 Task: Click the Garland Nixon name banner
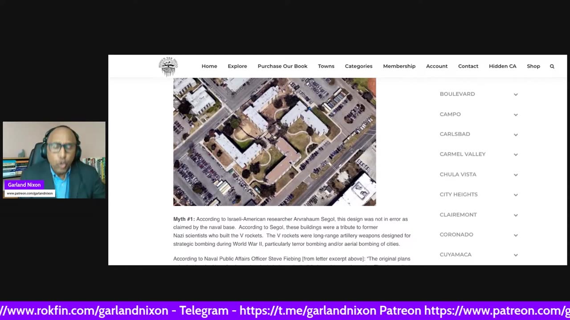click(24, 185)
